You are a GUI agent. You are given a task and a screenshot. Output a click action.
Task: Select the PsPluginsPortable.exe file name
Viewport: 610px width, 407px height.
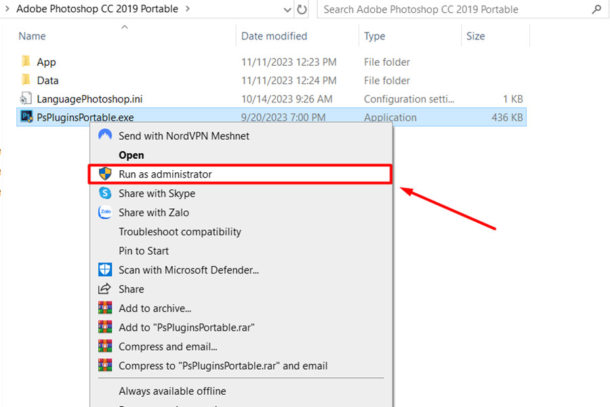tap(85, 117)
